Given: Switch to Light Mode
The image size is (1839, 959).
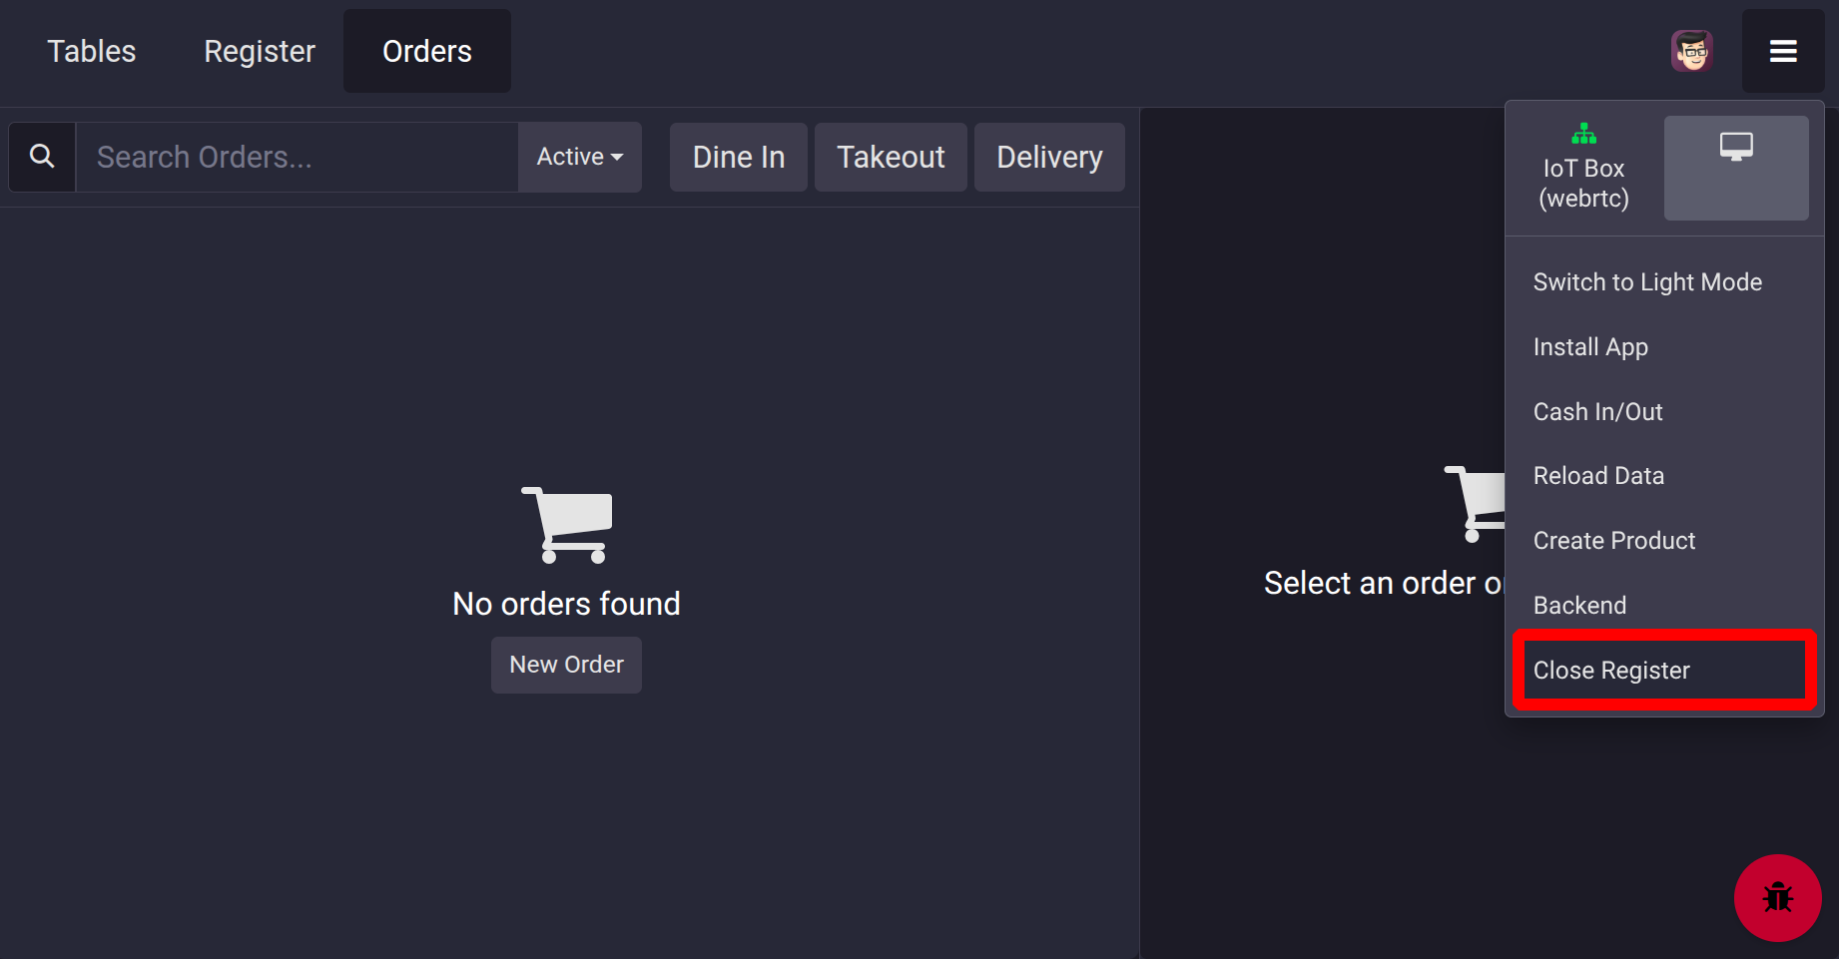Looking at the screenshot, I should pos(1647,282).
